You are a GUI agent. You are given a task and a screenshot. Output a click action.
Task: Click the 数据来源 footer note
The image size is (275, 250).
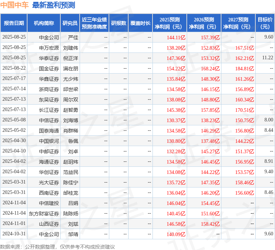point(57,247)
